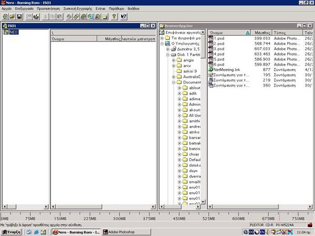Screen dimensions: 315x236
Task: Sort browser files by Όνομα column
Action: [x=229, y=33]
